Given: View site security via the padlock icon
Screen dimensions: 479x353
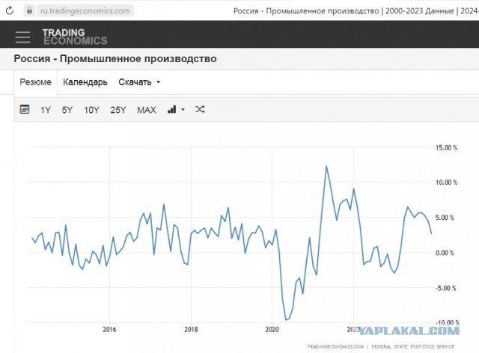Looking at the screenshot, I should click(29, 10).
